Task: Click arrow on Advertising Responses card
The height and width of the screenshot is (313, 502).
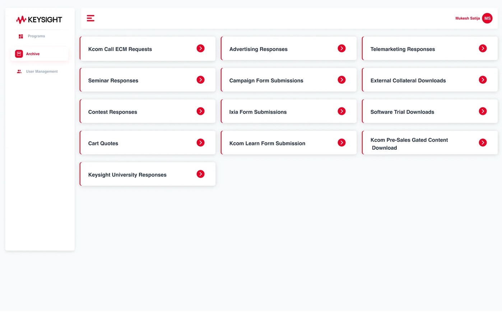Action: (x=342, y=48)
